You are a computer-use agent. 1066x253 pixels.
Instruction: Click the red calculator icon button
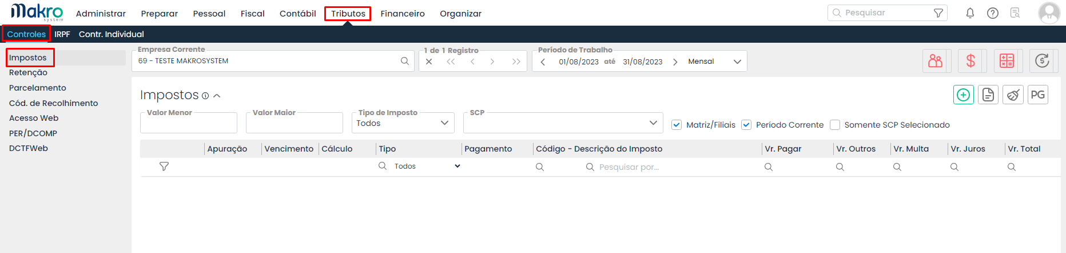[x=1007, y=61]
